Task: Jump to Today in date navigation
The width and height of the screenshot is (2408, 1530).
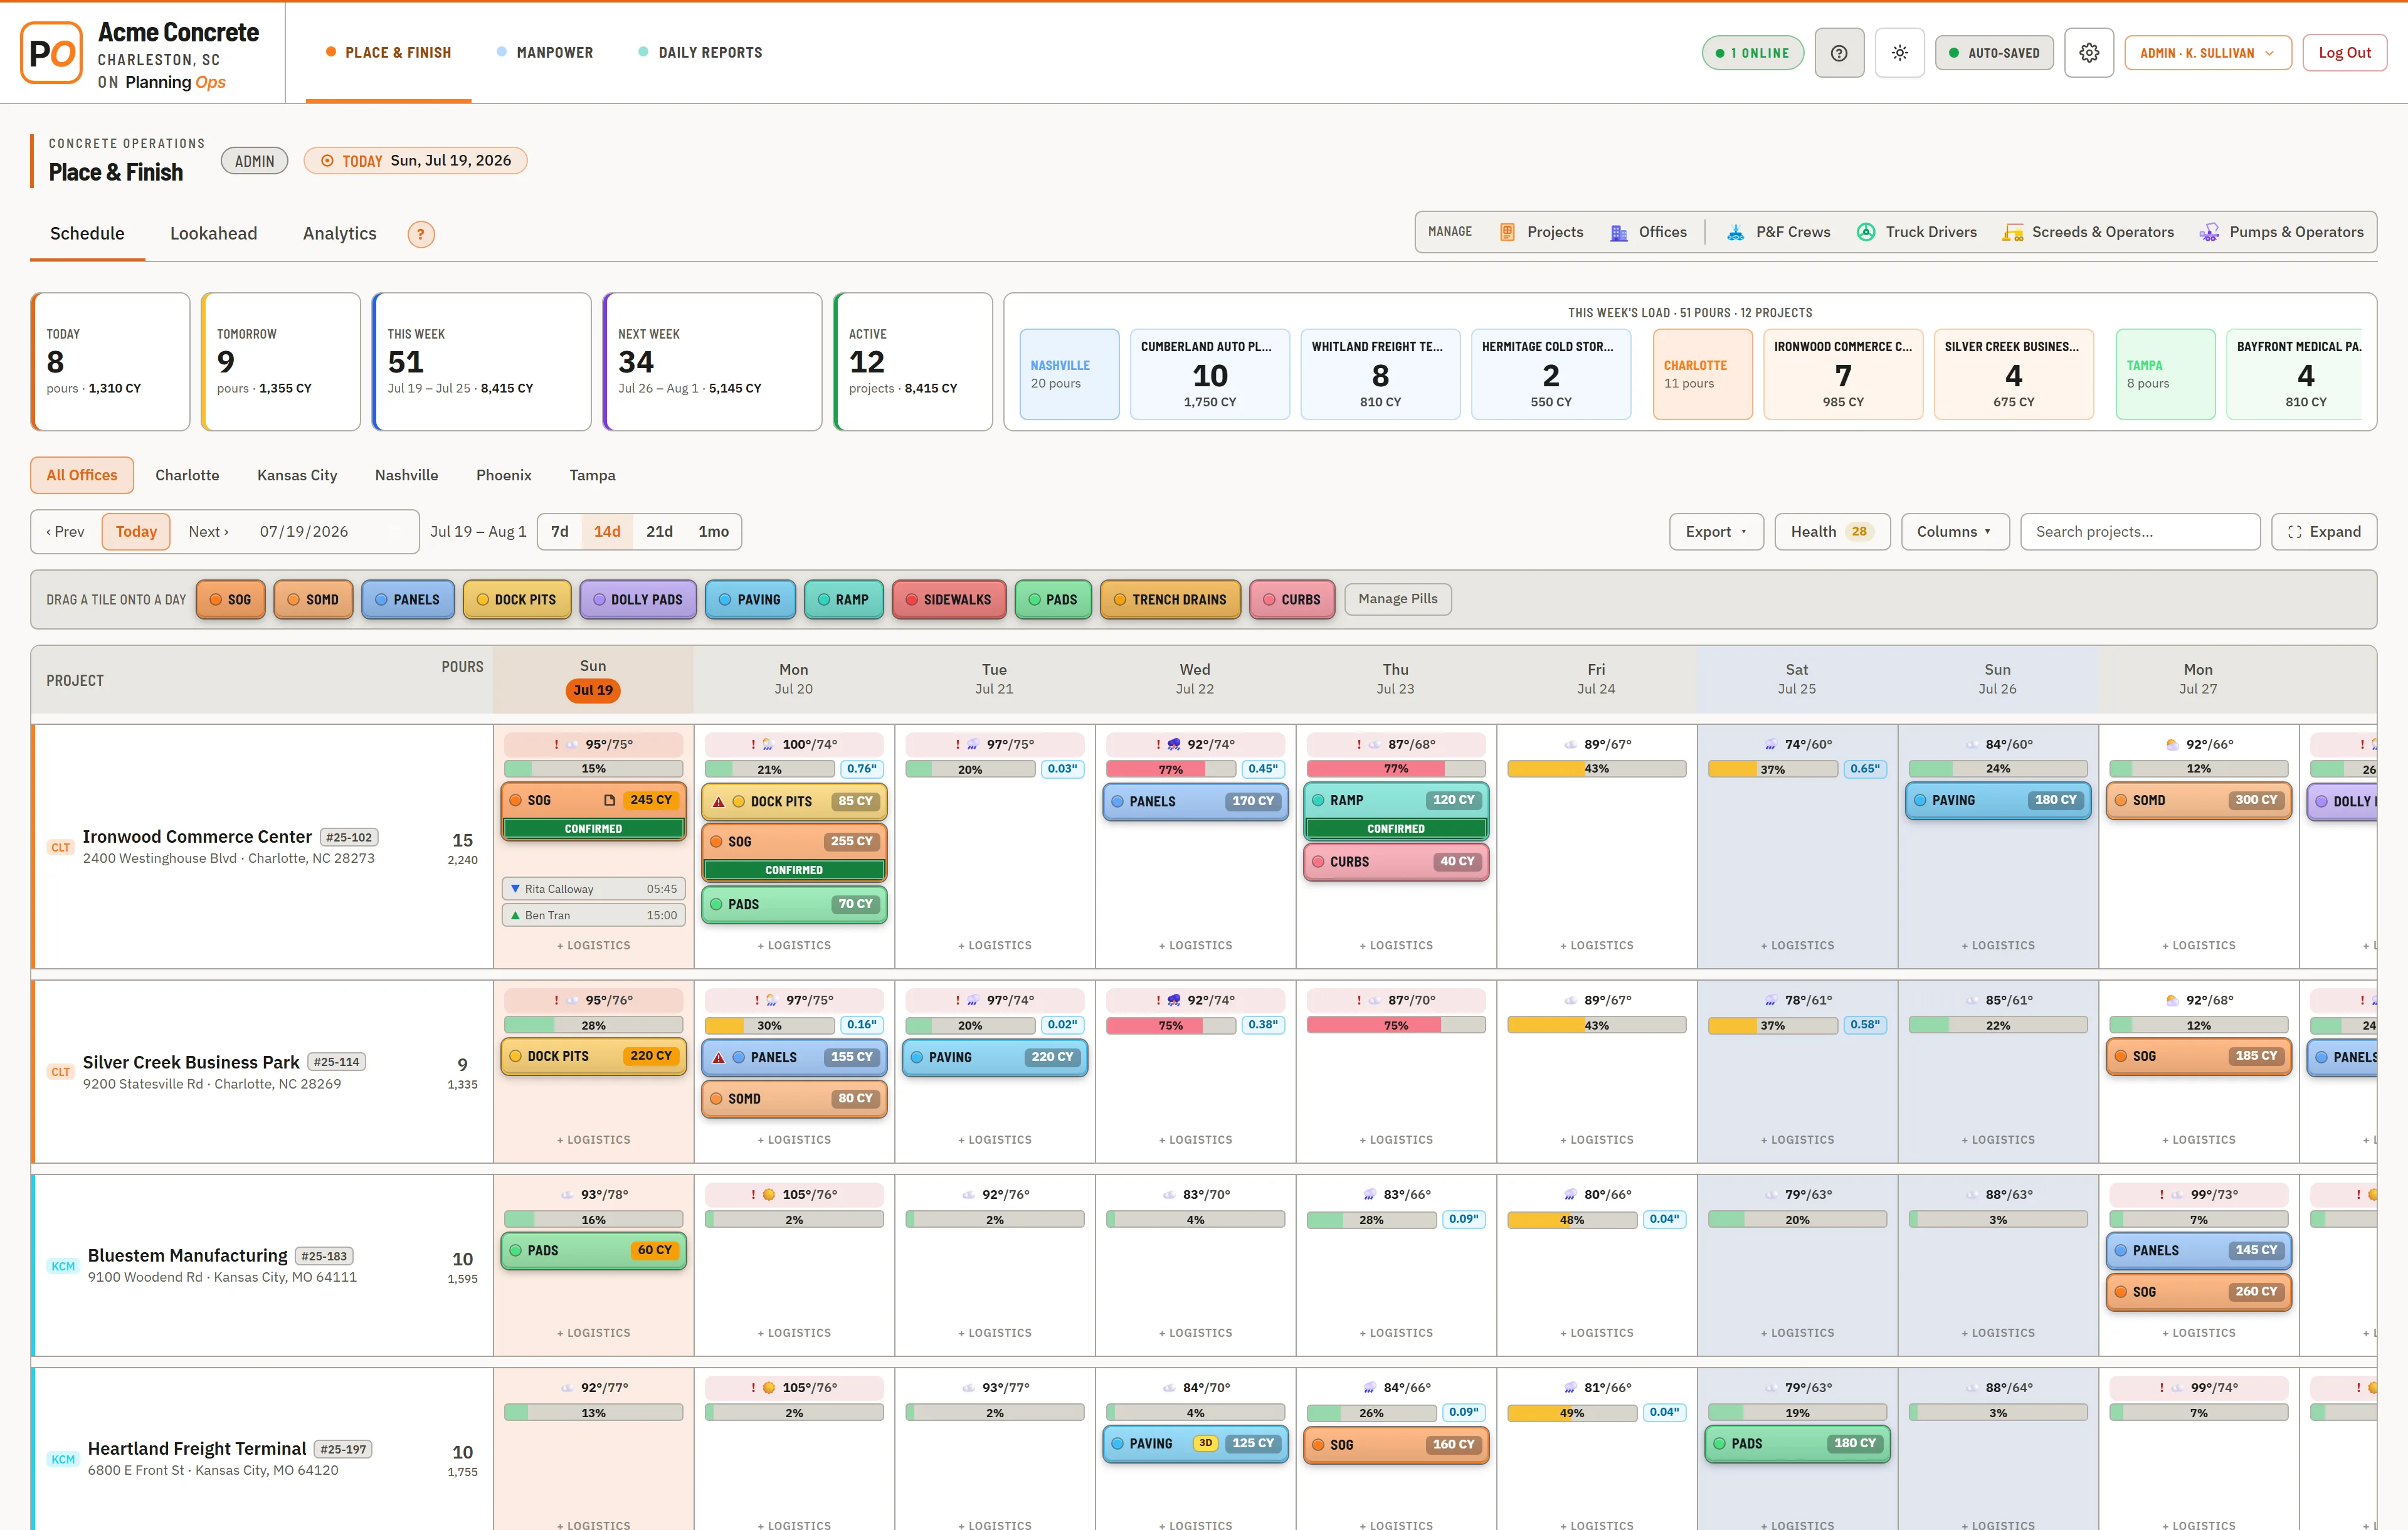Action: [x=136, y=532]
